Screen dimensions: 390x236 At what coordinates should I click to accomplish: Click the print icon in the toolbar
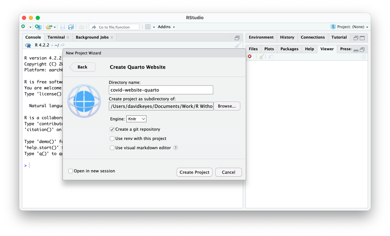pos(82,26)
